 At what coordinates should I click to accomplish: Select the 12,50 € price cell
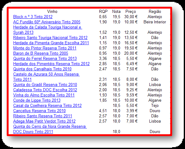click(131, 32)
